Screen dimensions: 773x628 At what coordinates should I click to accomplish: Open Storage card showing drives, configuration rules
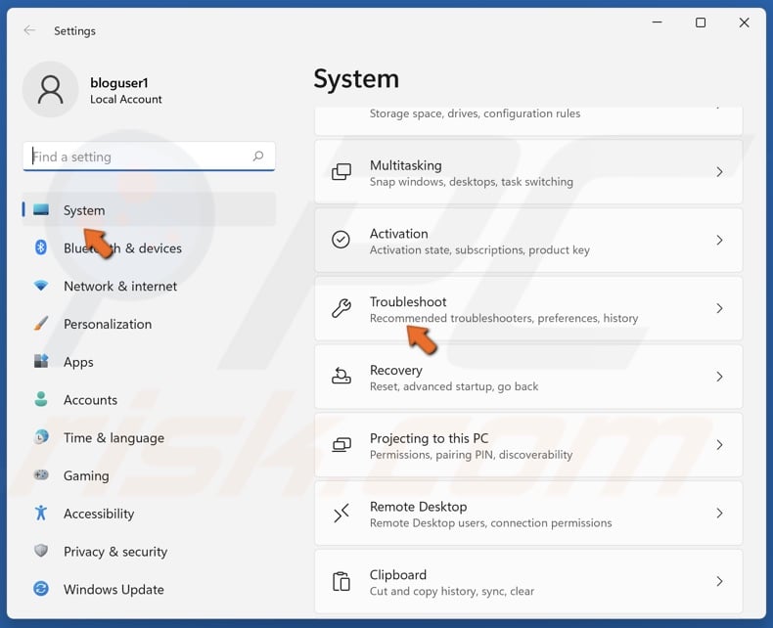528,120
